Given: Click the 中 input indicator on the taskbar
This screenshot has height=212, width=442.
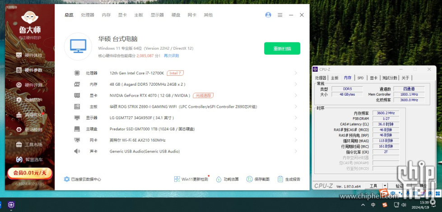Looking at the screenshot, I should 373,205.
